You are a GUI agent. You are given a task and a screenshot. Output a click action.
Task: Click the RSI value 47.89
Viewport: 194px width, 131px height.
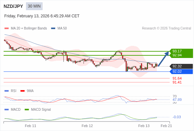(x=177, y=100)
